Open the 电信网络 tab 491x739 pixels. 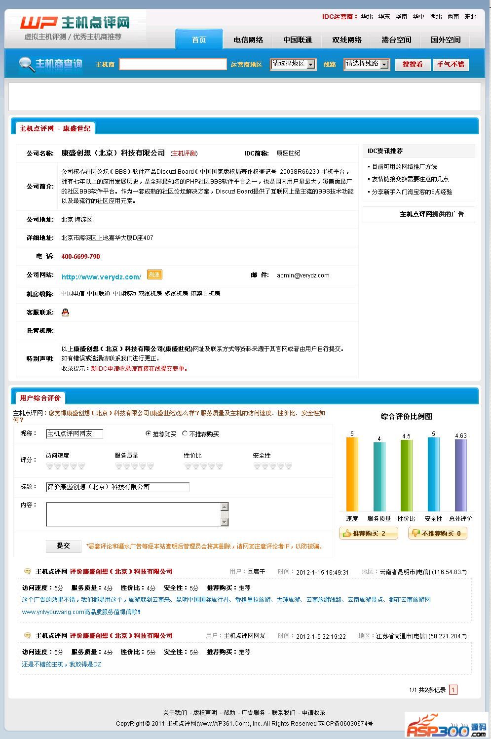coord(248,39)
